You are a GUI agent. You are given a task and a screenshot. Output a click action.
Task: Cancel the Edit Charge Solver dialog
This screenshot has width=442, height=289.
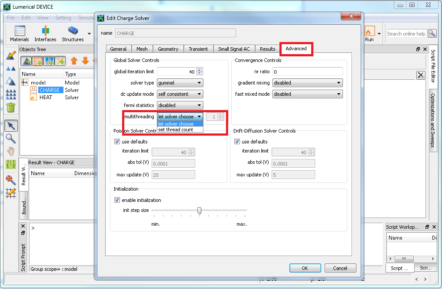(x=340, y=268)
